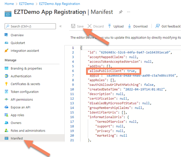Open Token configuration
This screenshot has height=157, width=181.
click(25, 92)
